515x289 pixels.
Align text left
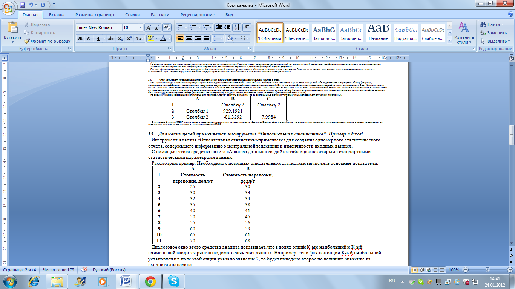coord(180,38)
